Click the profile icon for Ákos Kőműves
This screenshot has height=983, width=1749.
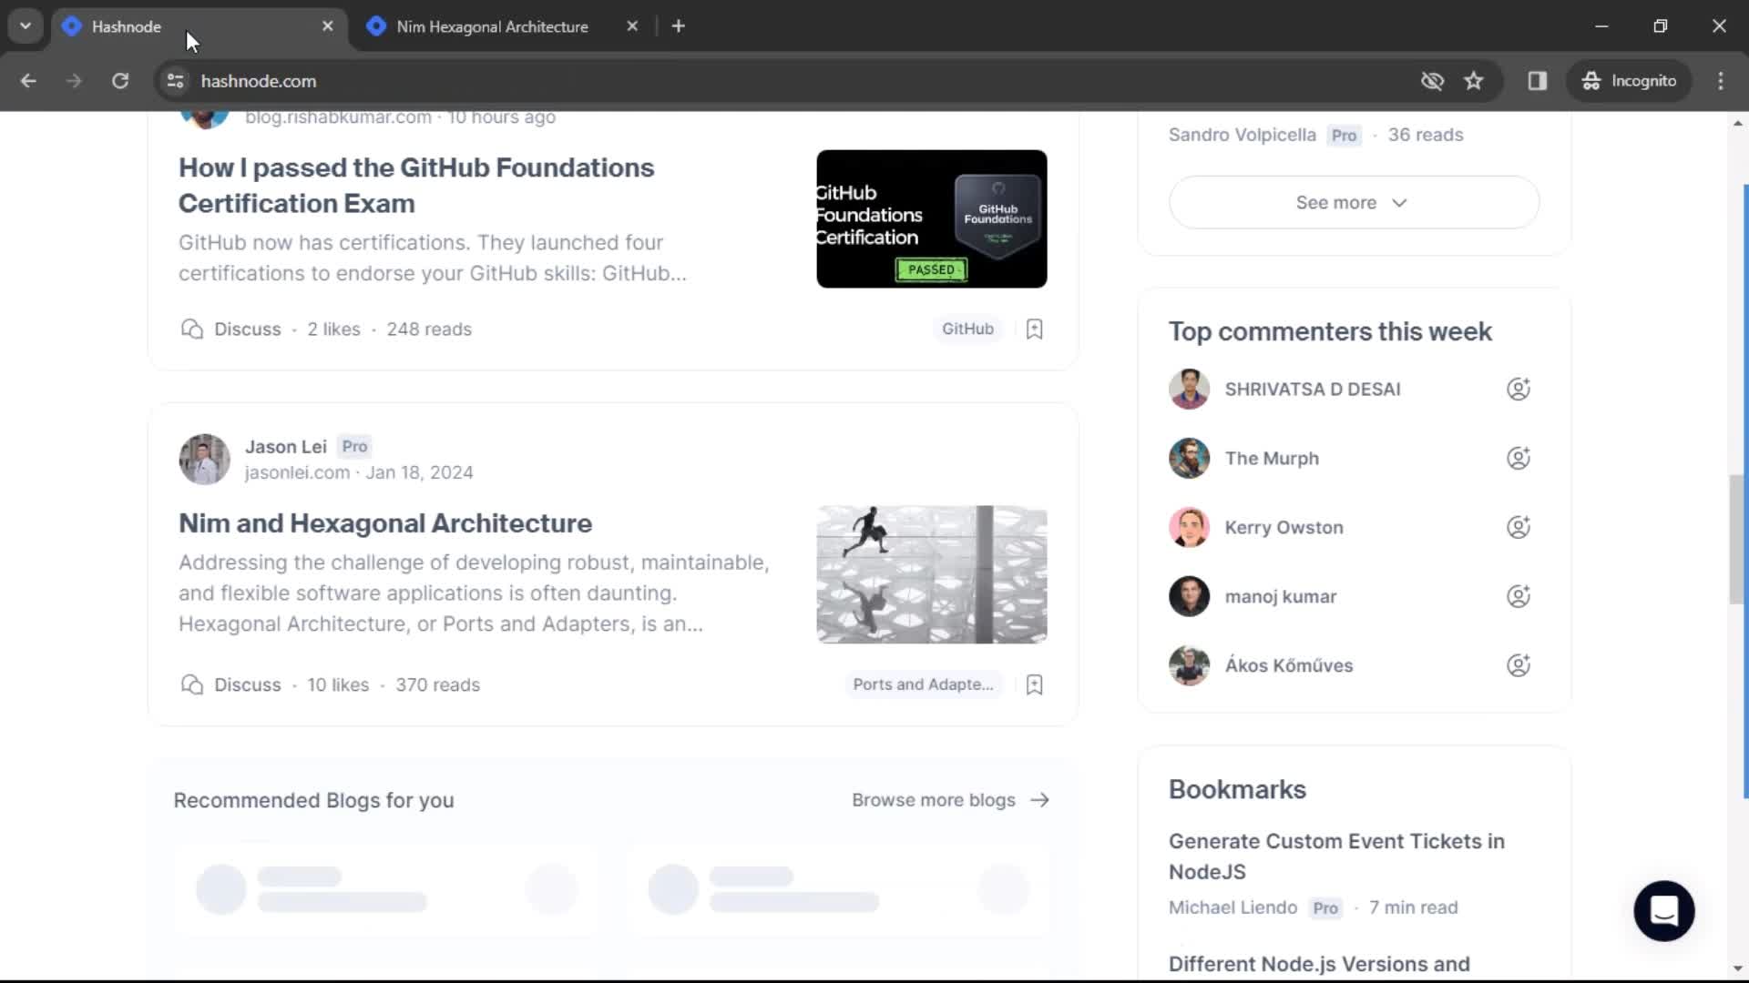tap(1189, 665)
